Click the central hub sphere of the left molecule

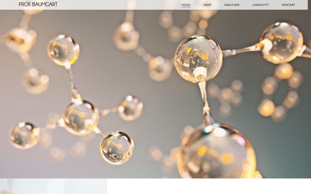click(x=80, y=117)
